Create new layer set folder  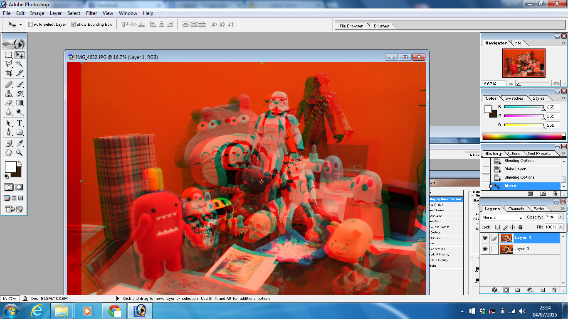point(518,290)
